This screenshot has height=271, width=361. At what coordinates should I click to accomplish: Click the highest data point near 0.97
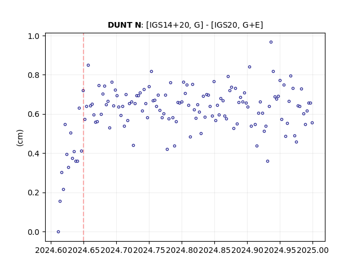click(271, 42)
